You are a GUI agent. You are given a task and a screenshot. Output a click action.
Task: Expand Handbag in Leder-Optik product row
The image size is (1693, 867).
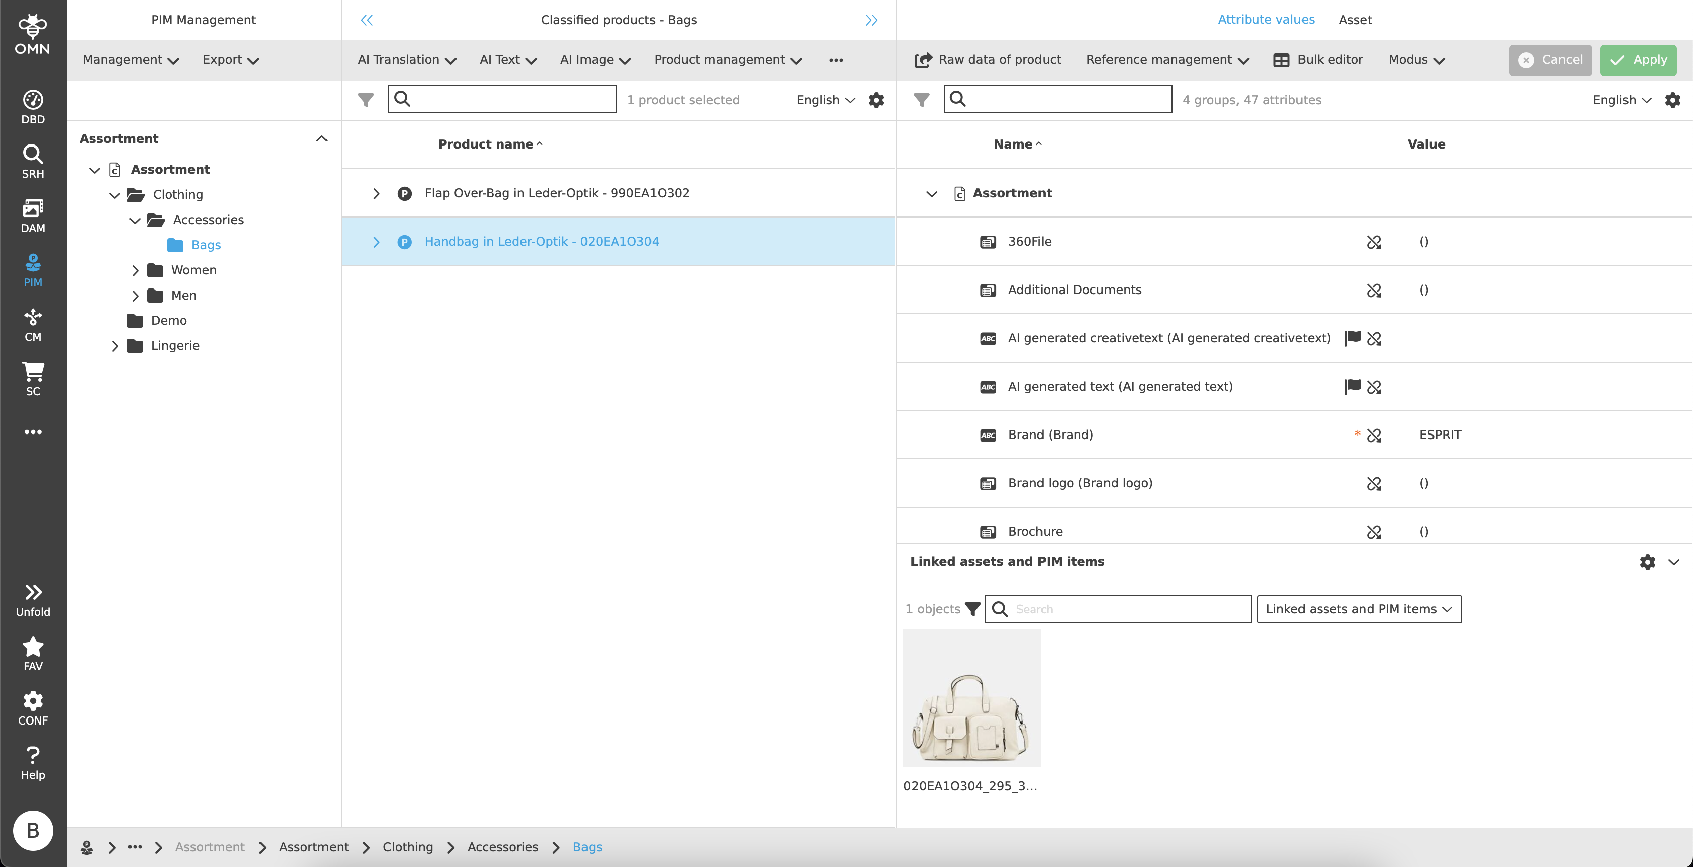click(x=376, y=242)
